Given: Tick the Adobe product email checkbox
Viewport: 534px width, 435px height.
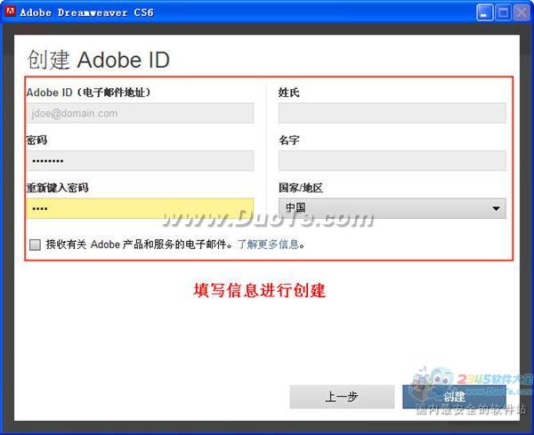Looking at the screenshot, I should (x=35, y=245).
